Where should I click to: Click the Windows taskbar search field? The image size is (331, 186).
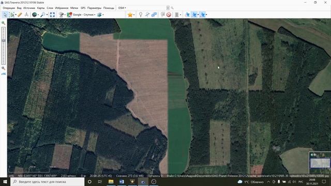click(x=47, y=181)
